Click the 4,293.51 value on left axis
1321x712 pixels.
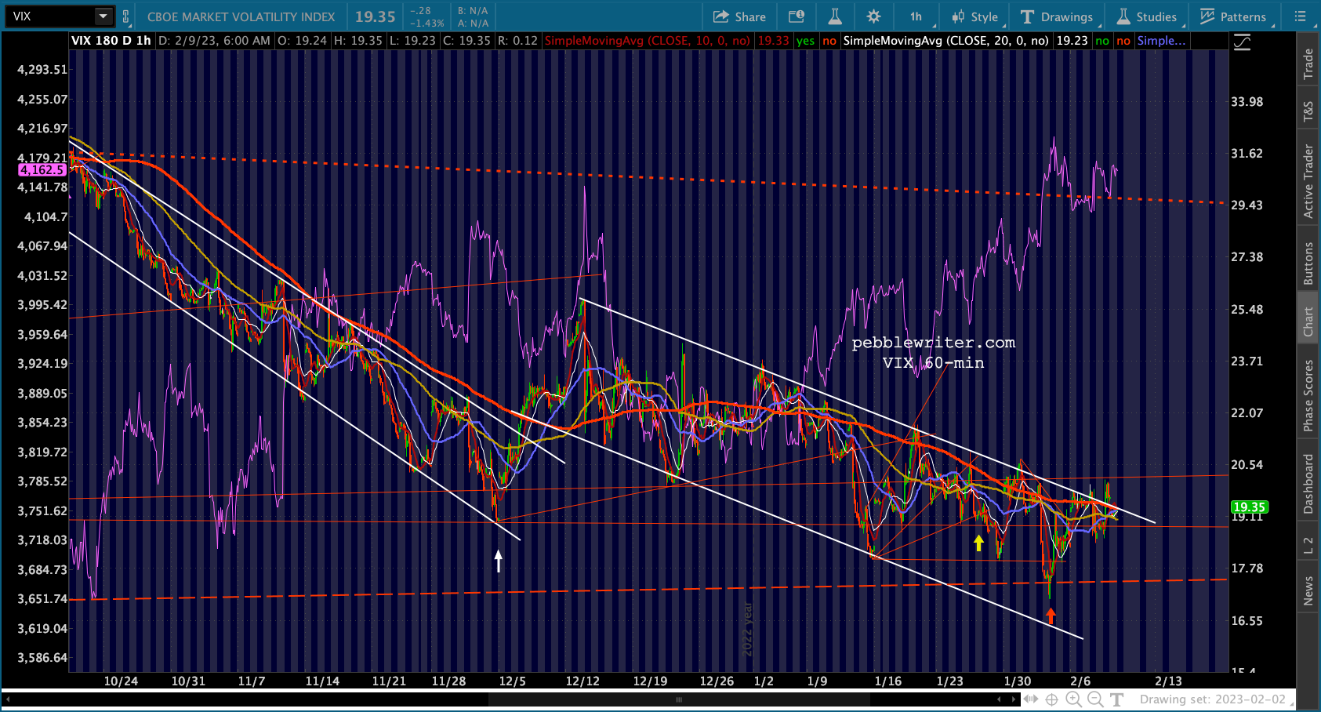coord(42,70)
